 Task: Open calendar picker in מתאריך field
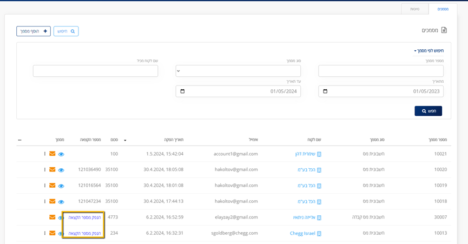325,91
